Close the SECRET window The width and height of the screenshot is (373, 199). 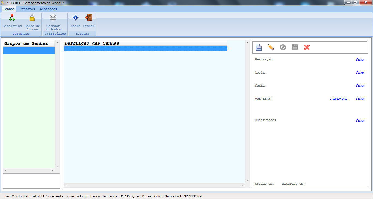[365, 2]
